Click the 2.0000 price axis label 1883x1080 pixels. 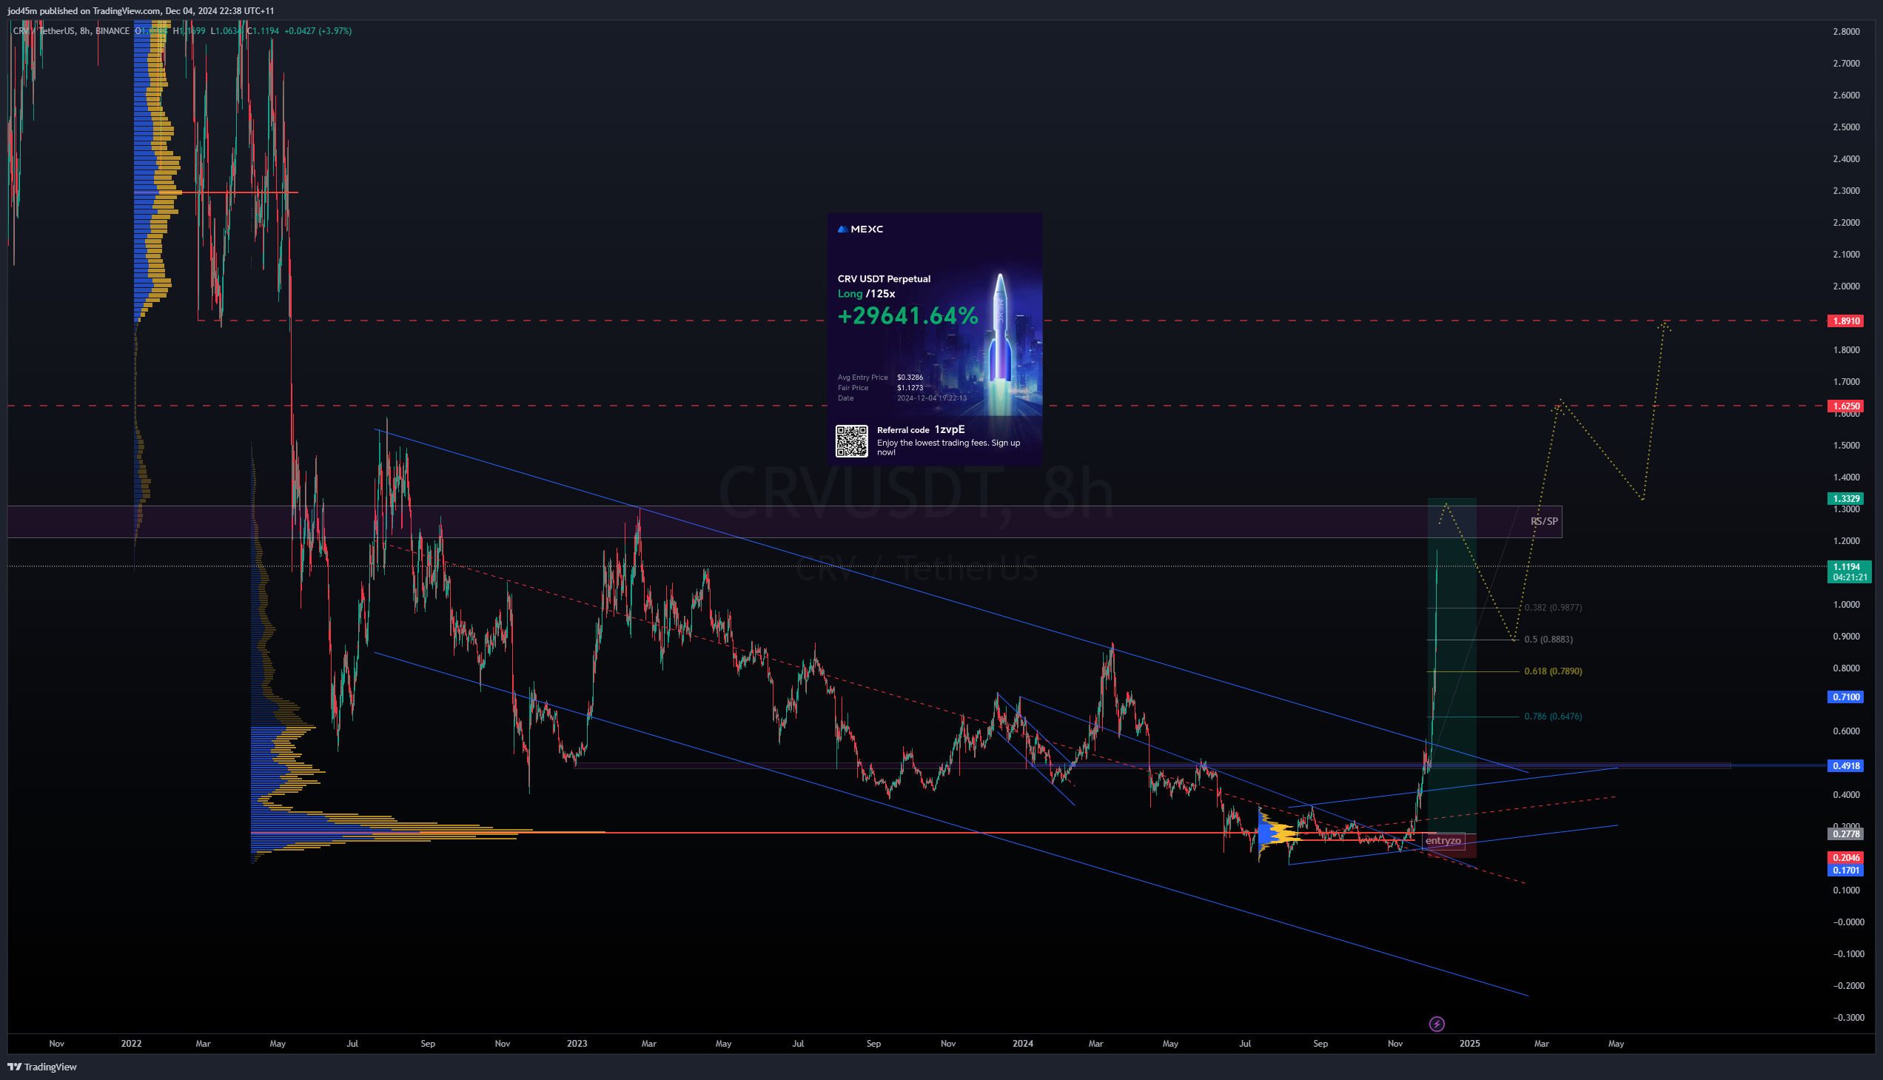[x=1846, y=286]
